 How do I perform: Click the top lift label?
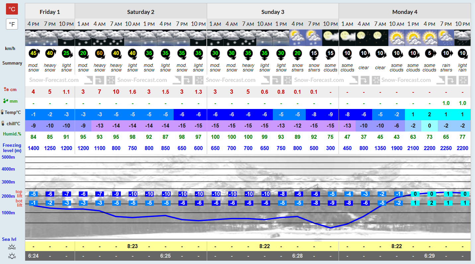click(x=19, y=194)
